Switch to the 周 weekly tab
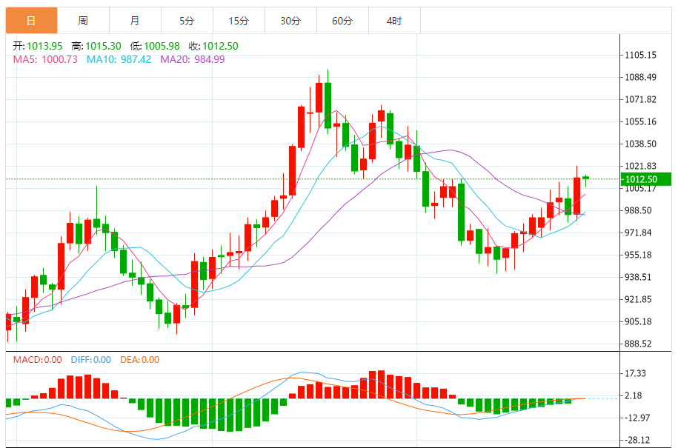The width and height of the screenshot is (678, 448). coord(84,20)
